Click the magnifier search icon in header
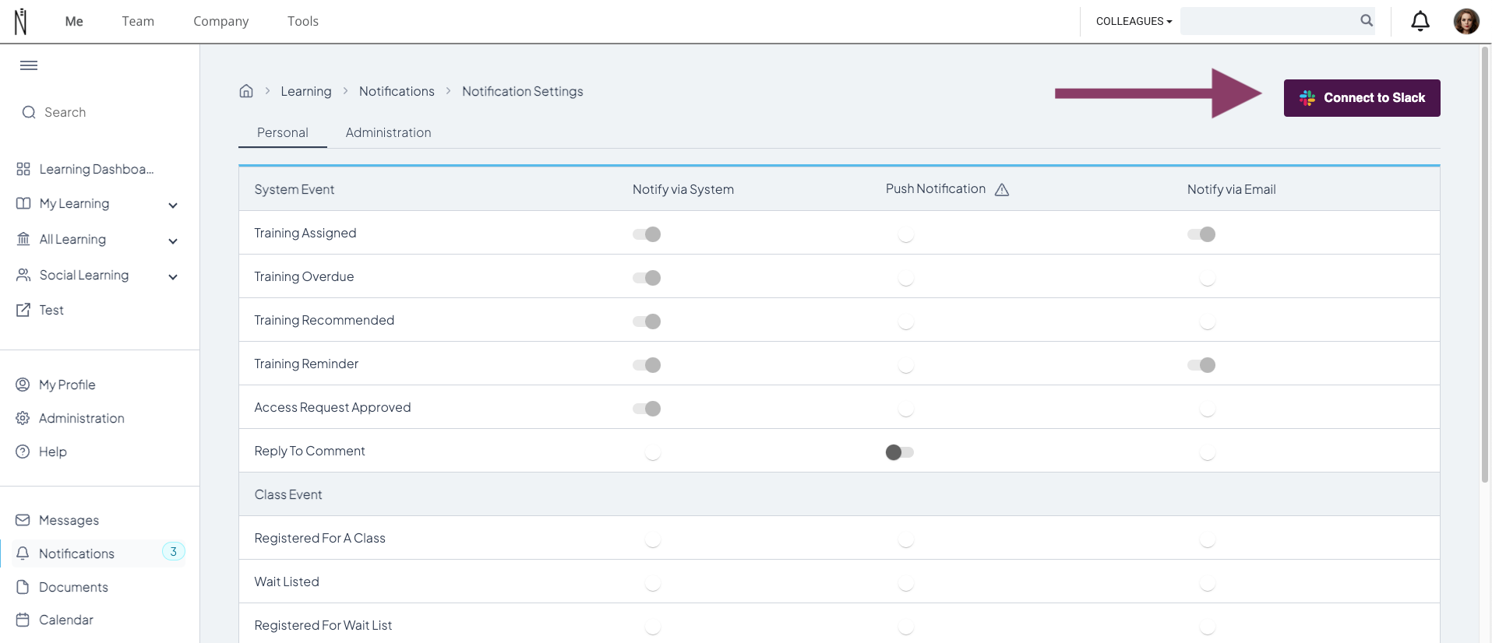 tap(1367, 20)
